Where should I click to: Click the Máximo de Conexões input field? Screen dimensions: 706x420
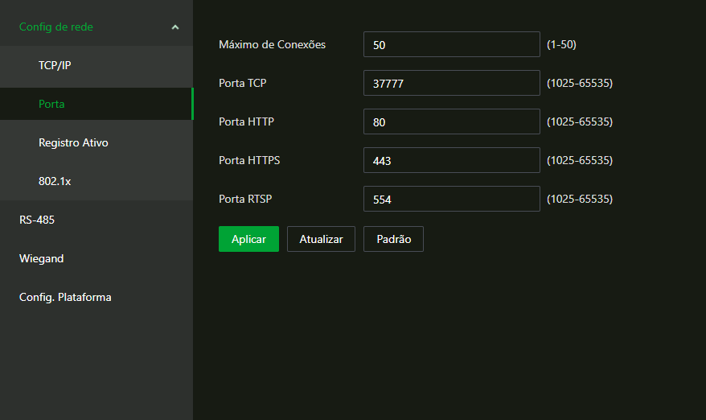[452, 44]
